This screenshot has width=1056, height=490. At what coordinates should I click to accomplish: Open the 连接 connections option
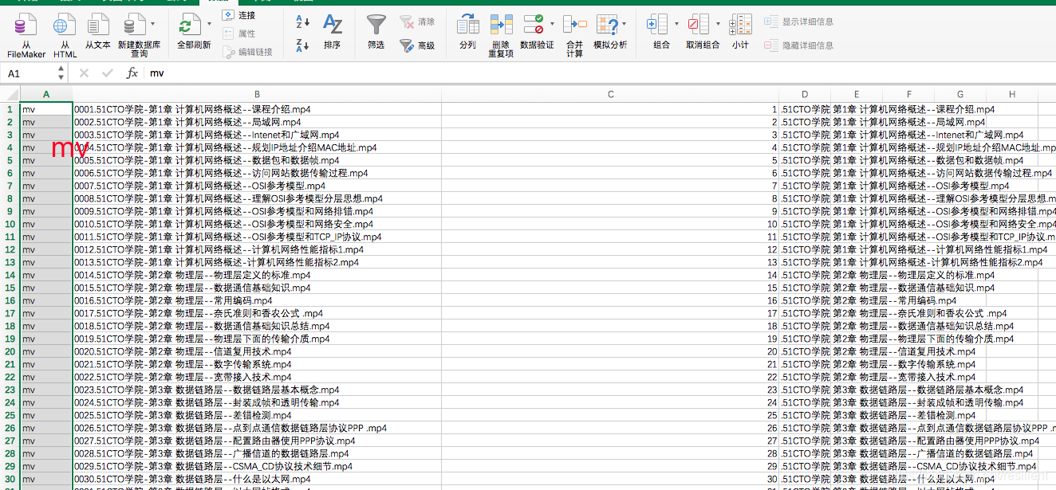[238, 15]
